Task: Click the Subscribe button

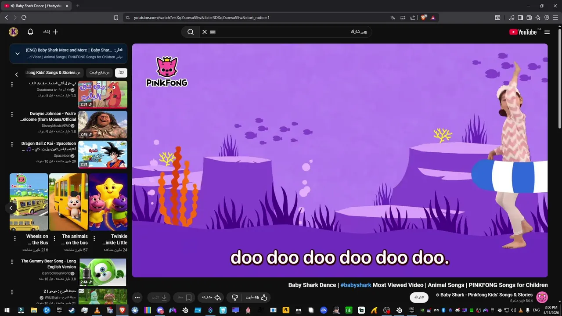Action: point(419,297)
